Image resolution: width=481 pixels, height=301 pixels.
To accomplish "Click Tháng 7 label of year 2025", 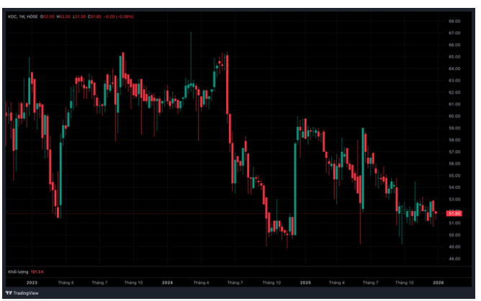I will pos(370,282).
